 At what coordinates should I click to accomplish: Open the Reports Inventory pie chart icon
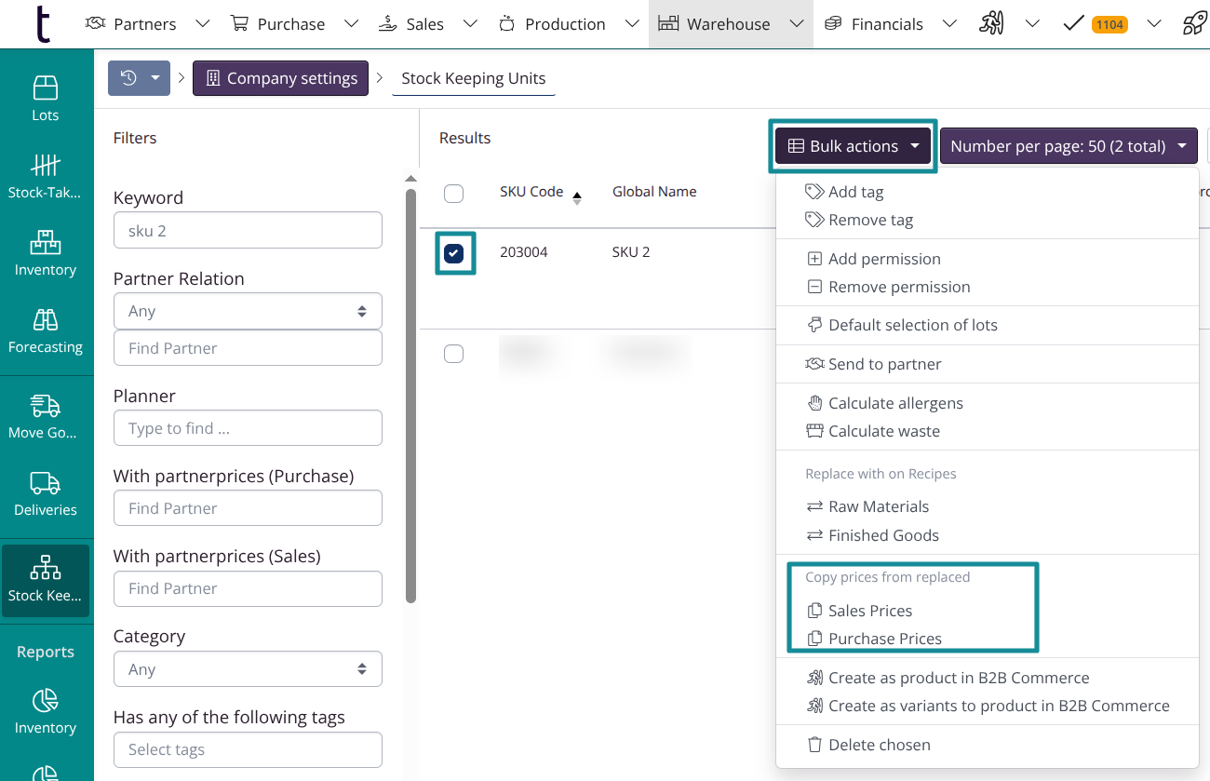(x=45, y=700)
